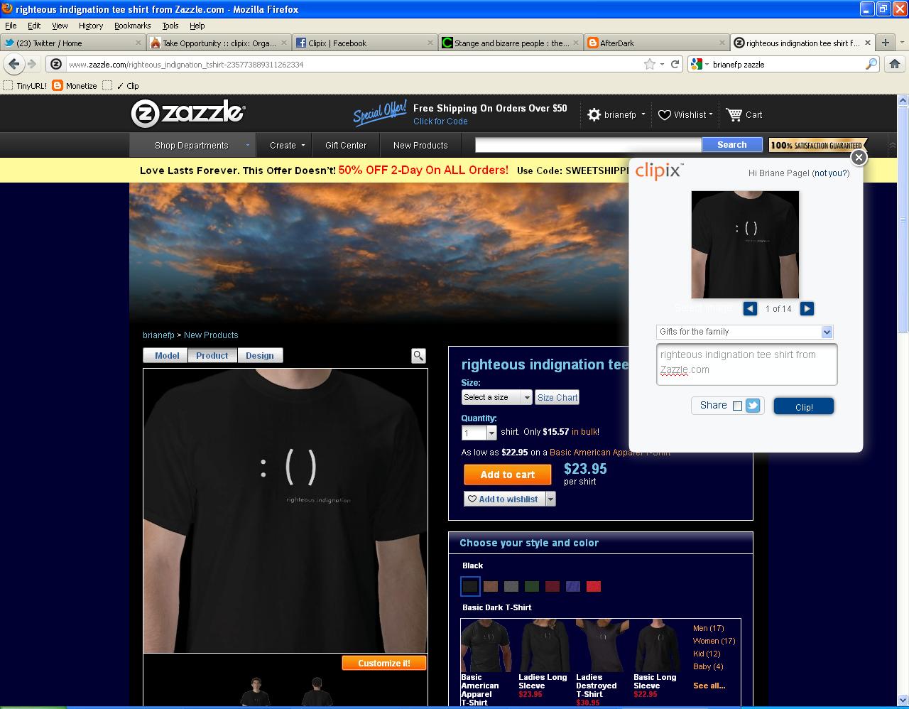Open the Gift Center page
This screenshot has width=909, height=709.
click(346, 145)
